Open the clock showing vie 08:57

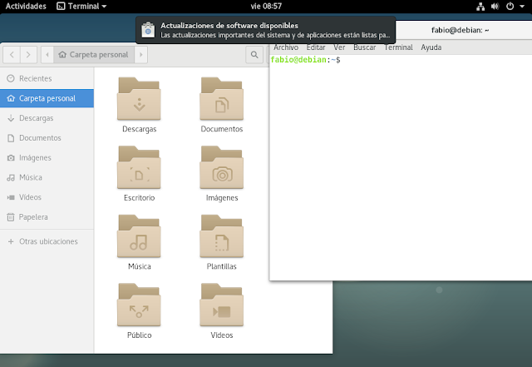pyautogui.click(x=266, y=6)
